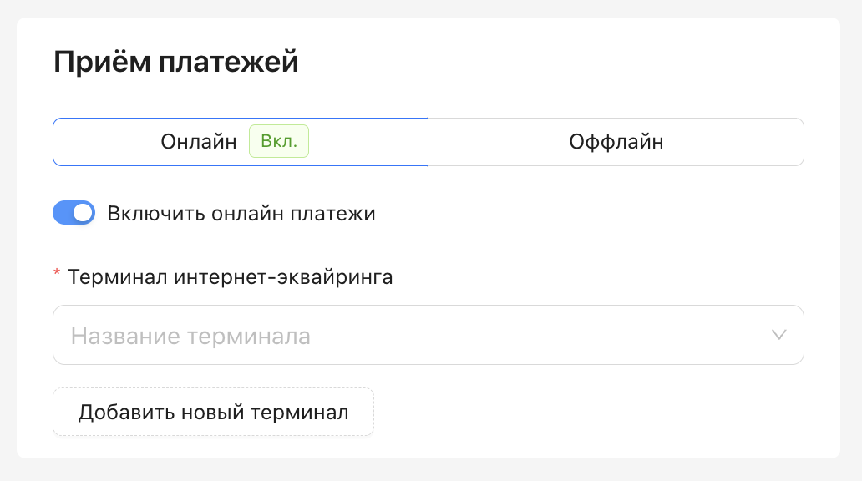
Task: Click the green Вкл. status badge
Action: tap(279, 142)
